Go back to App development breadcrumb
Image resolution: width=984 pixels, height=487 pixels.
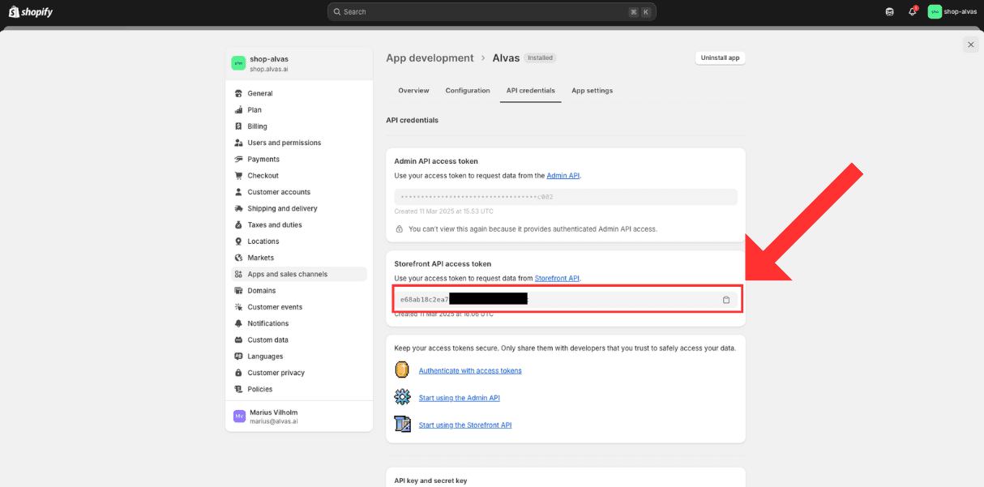click(x=430, y=58)
